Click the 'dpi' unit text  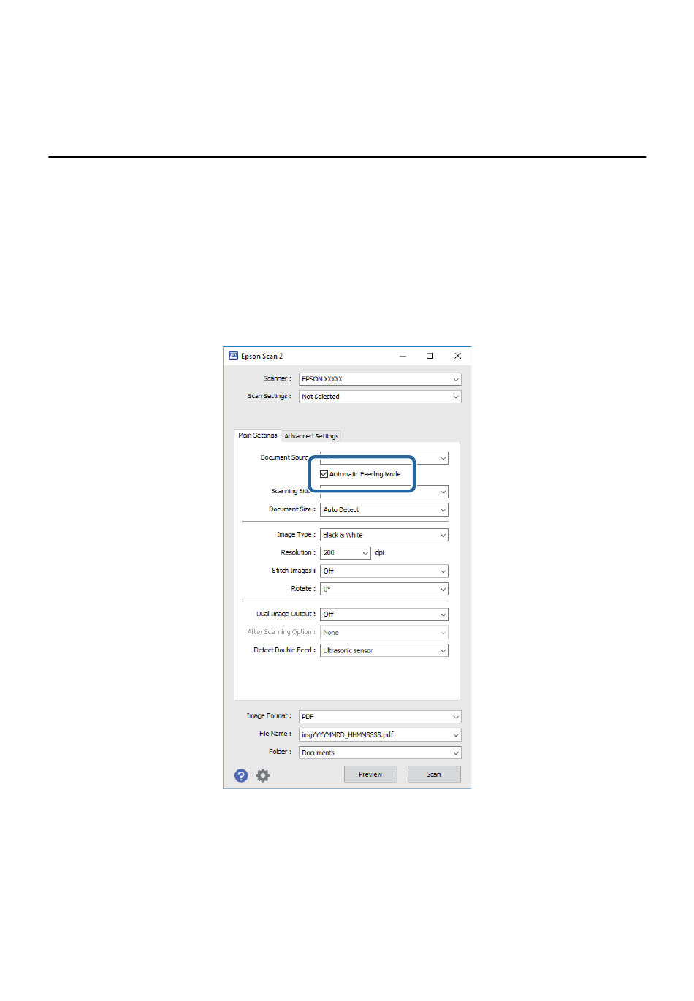pos(380,553)
